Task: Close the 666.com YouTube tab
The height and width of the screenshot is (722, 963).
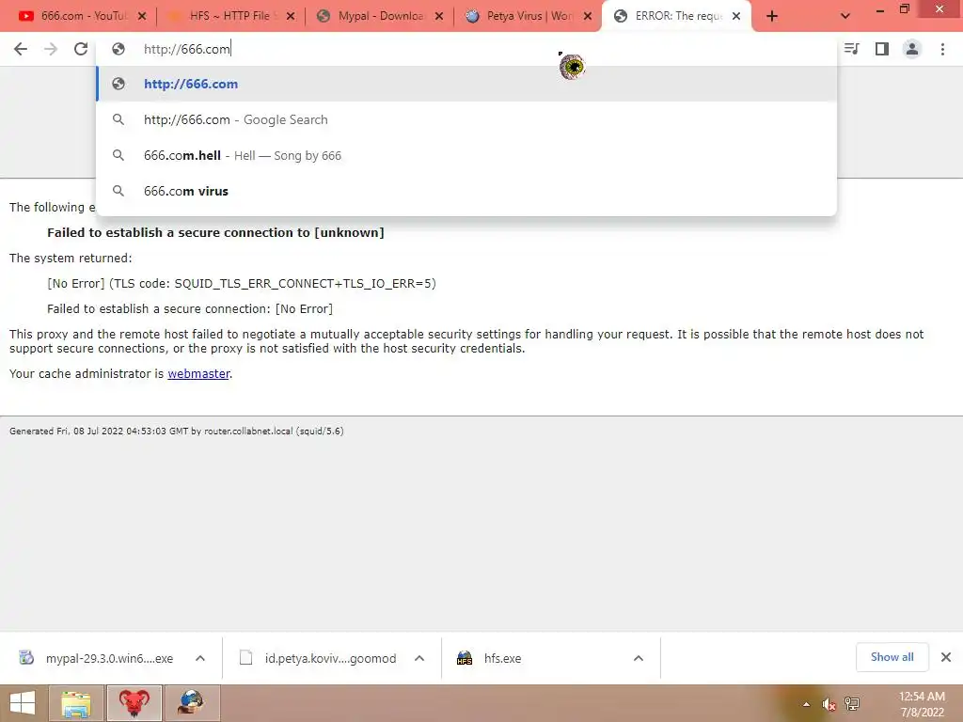Action: pyautogui.click(x=142, y=17)
